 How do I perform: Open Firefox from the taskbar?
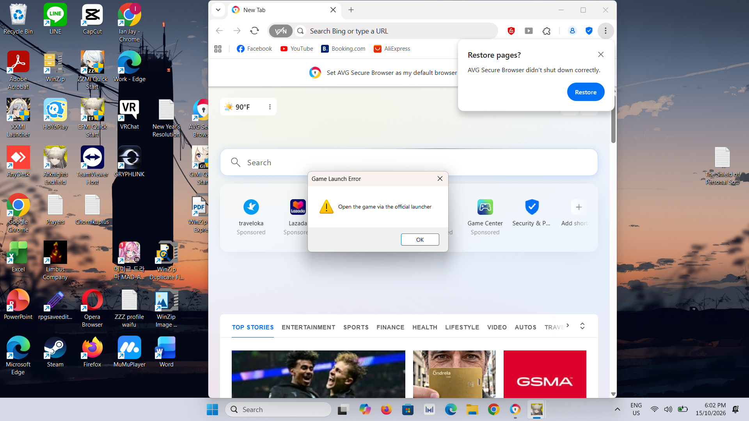386,409
